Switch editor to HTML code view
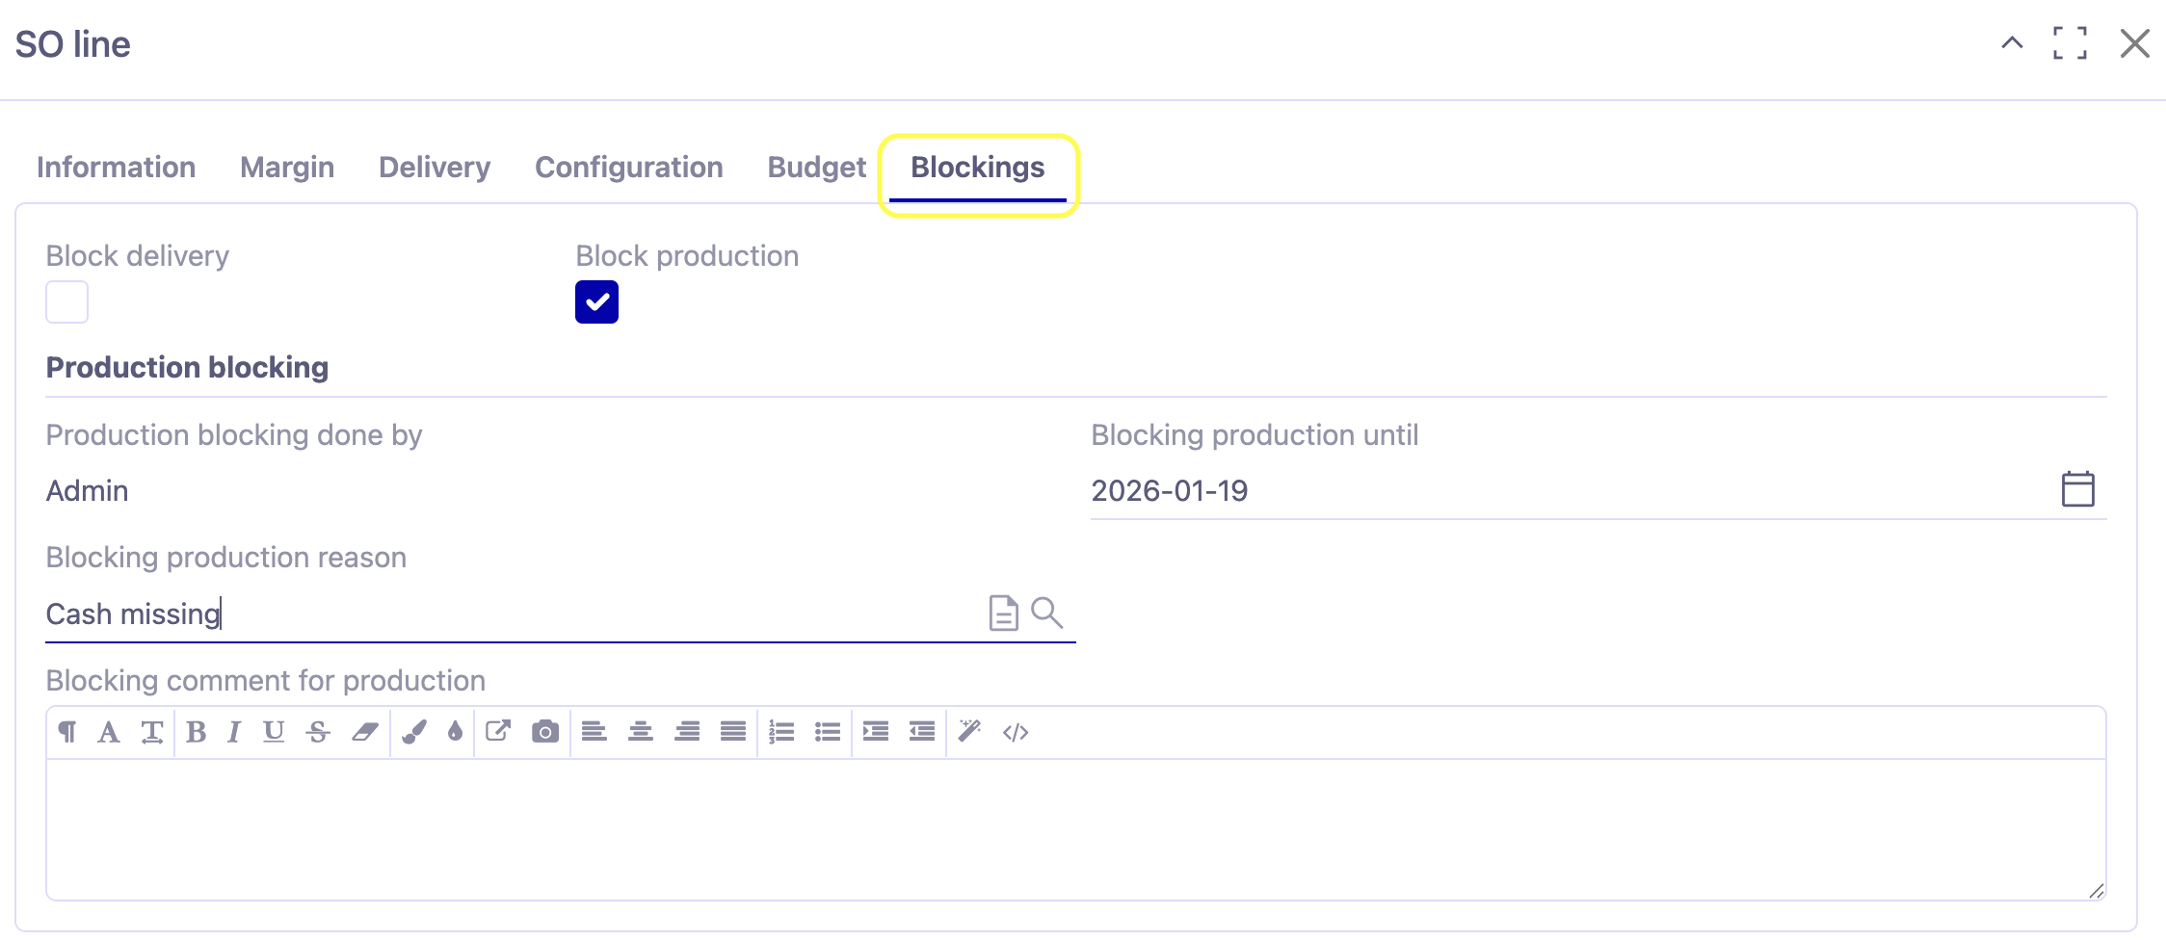This screenshot has height=940, width=2166. coord(1016,733)
